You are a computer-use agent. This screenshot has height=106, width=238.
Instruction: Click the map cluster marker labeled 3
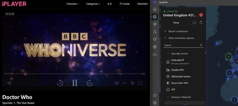point(229,73)
